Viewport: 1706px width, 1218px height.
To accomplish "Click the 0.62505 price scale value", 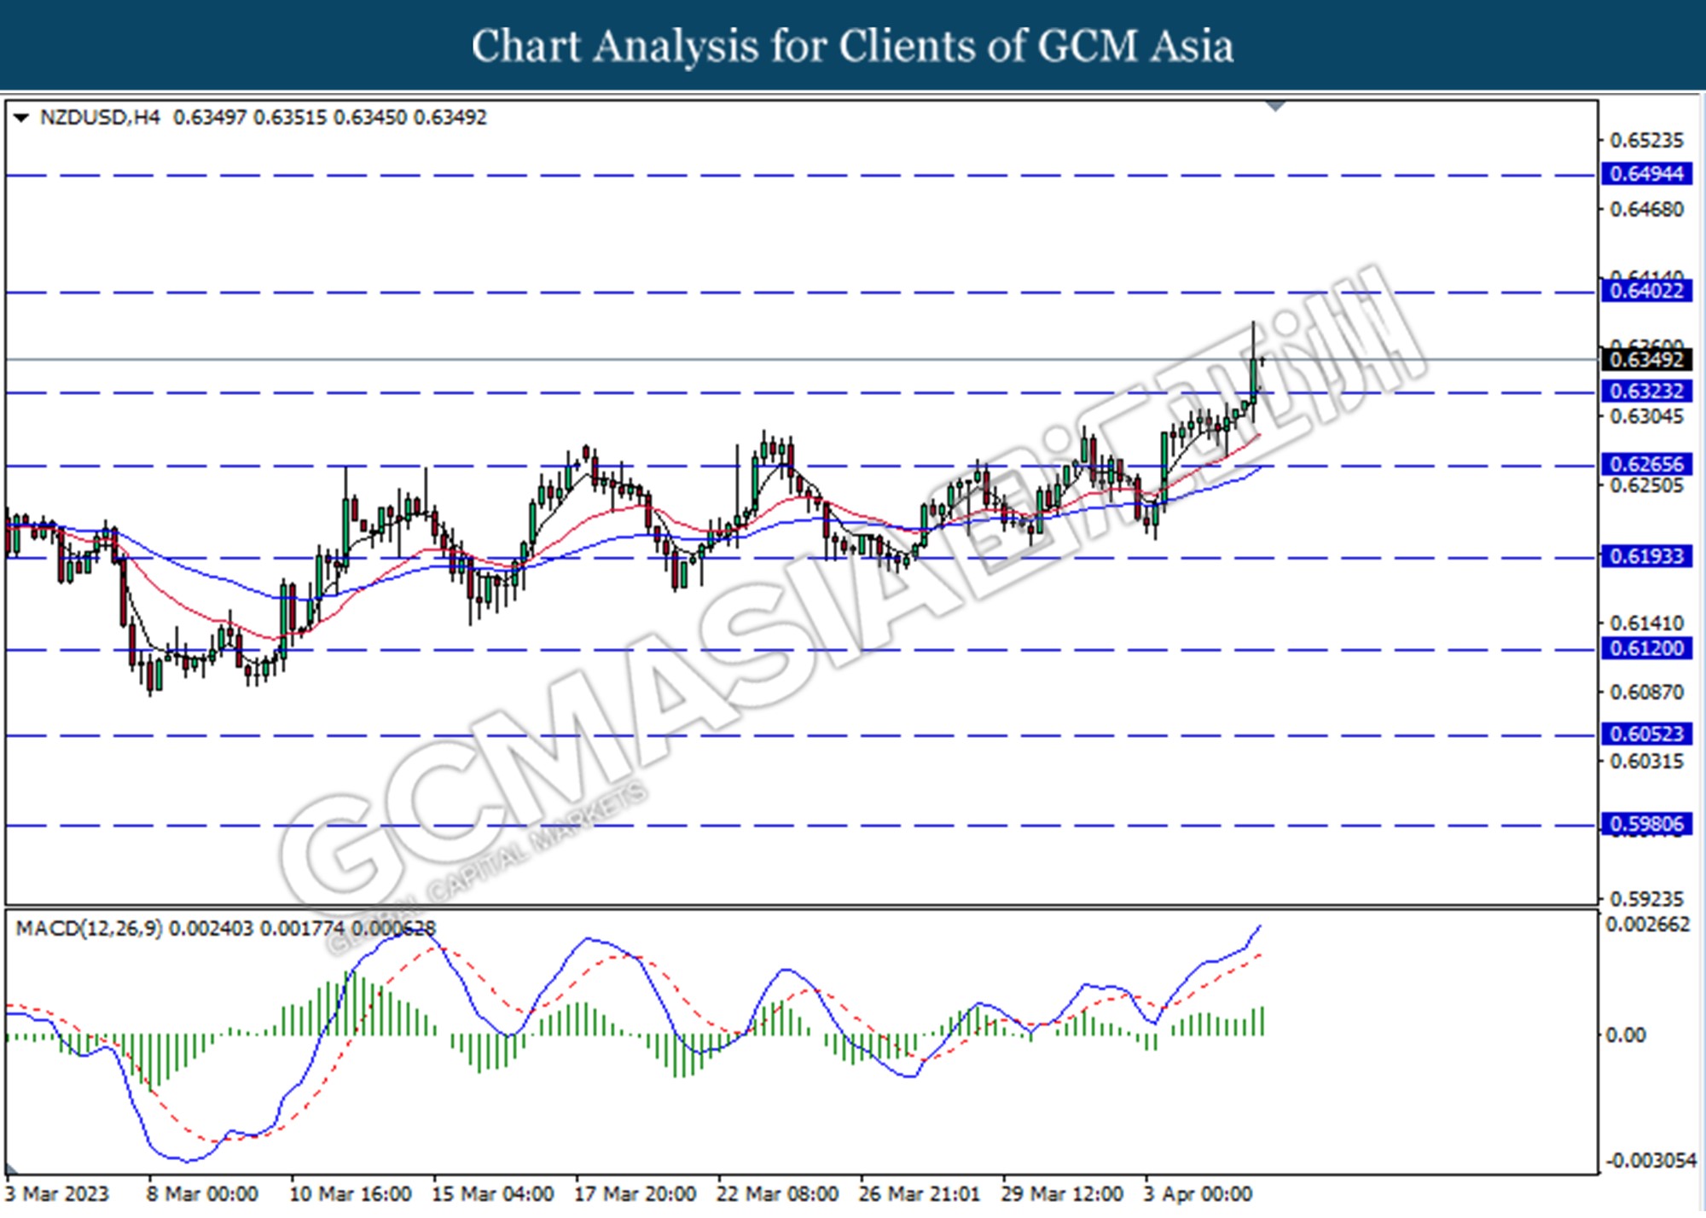I will [x=1646, y=485].
